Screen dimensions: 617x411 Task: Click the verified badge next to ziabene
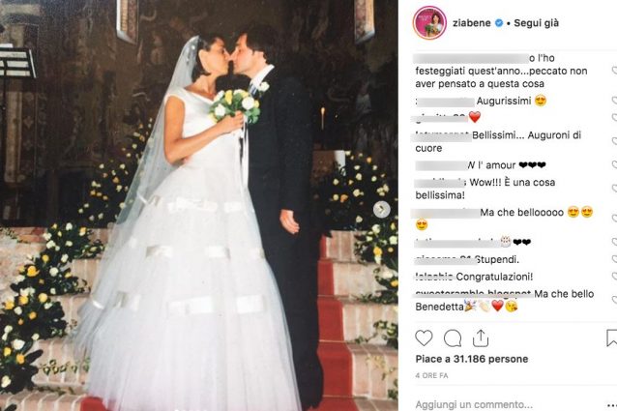[499, 23]
